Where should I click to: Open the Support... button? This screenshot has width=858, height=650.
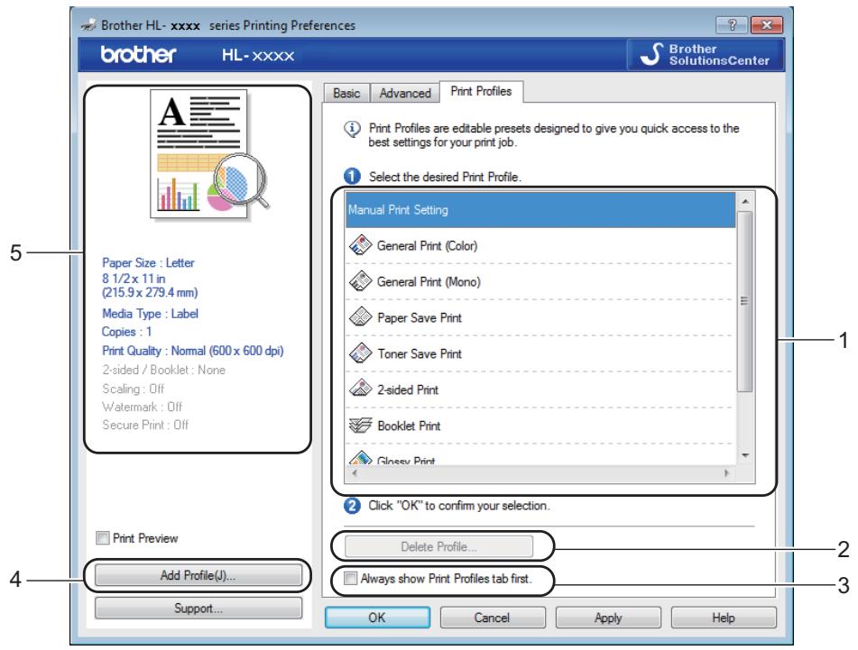point(198,608)
